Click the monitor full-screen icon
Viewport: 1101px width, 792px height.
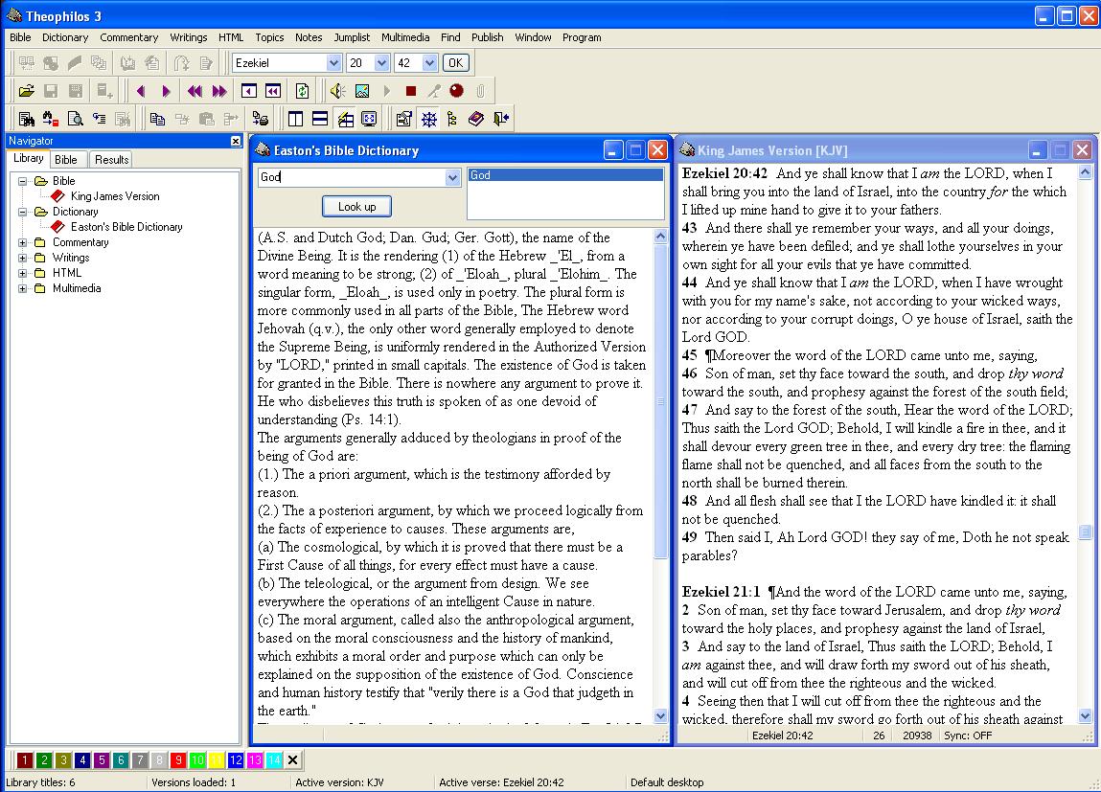(369, 119)
